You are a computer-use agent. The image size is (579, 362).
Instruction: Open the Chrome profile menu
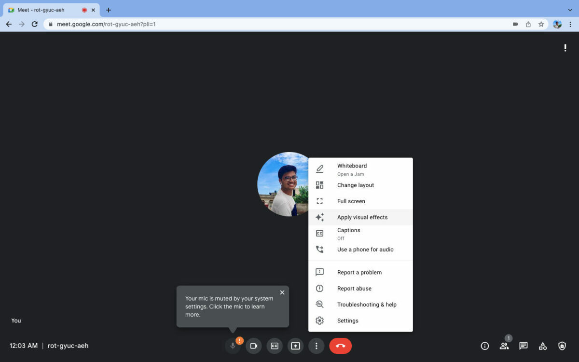[557, 24]
